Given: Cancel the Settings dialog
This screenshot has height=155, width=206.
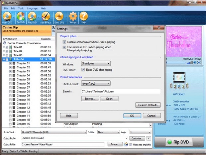Looking at the screenshot, I should click(152, 116).
